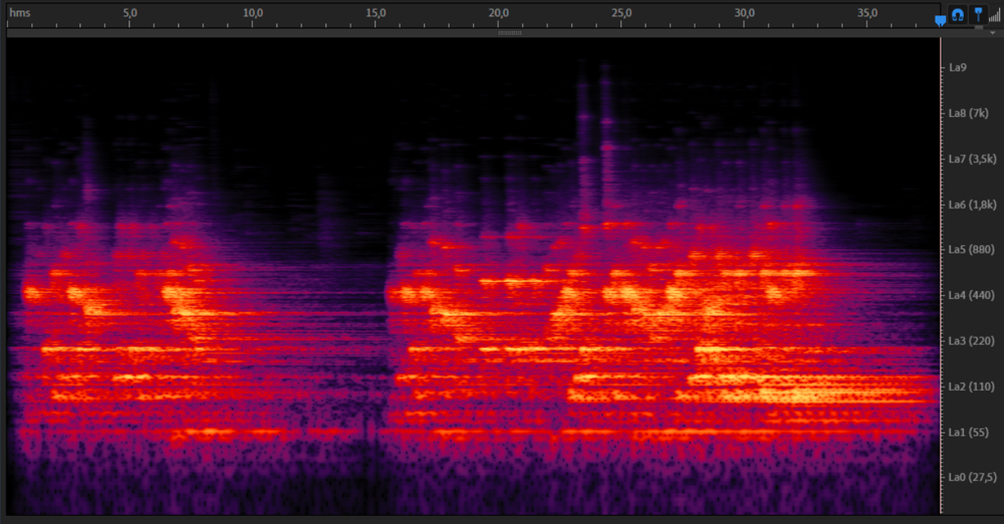Click the blue playhead marker on ruler

pos(940,20)
